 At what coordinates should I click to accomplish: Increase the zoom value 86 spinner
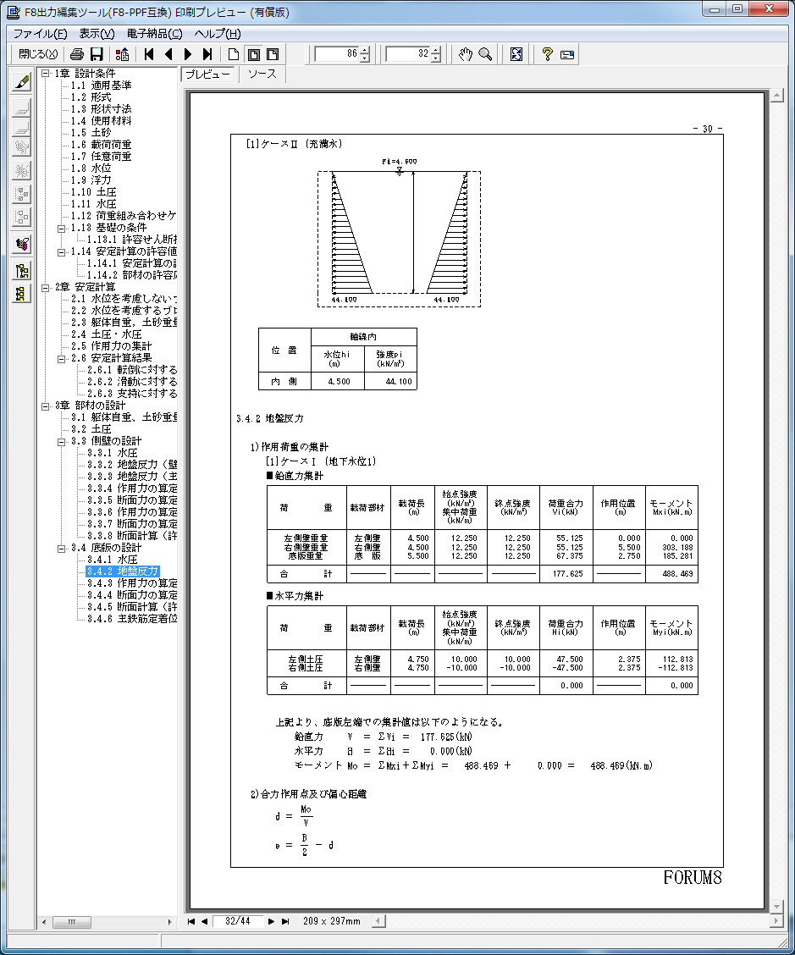(x=365, y=51)
